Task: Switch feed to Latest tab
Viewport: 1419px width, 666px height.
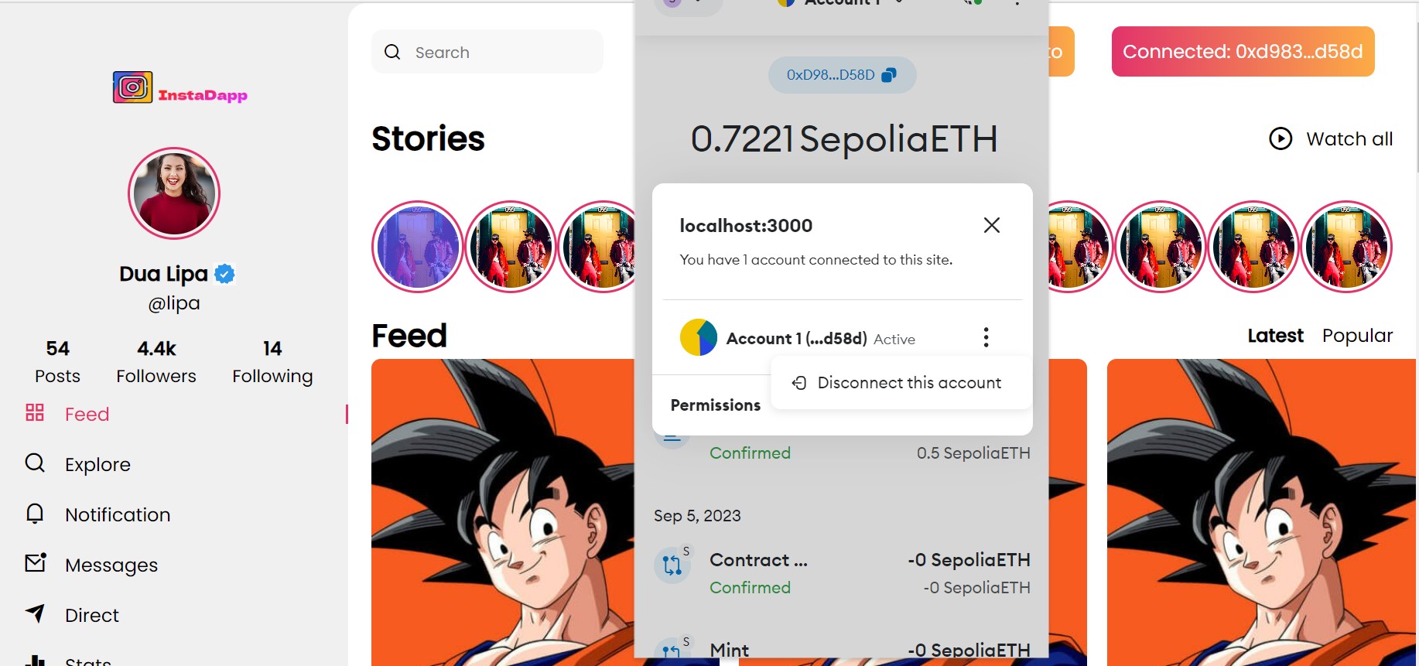Action: [1275, 335]
